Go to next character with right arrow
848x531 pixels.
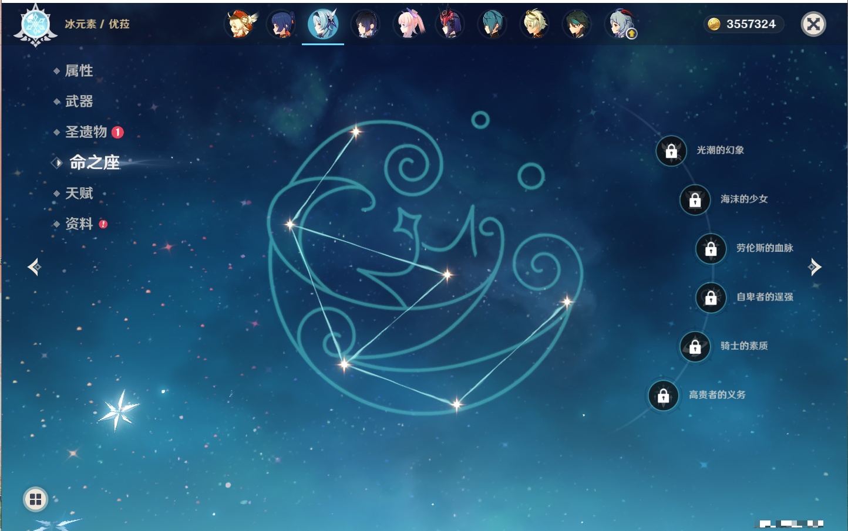pos(815,267)
